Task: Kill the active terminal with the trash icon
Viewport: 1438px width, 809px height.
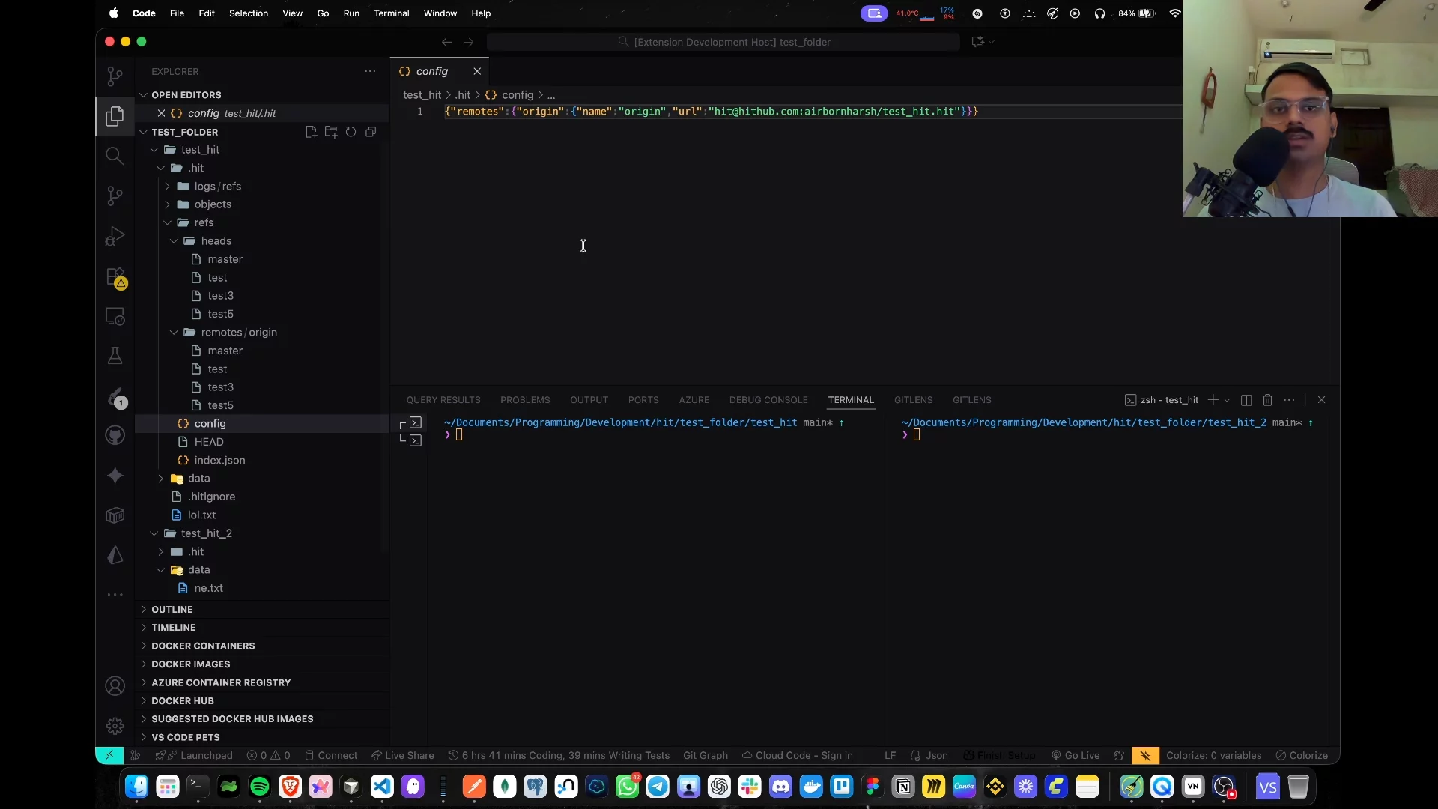Action: (1268, 400)
